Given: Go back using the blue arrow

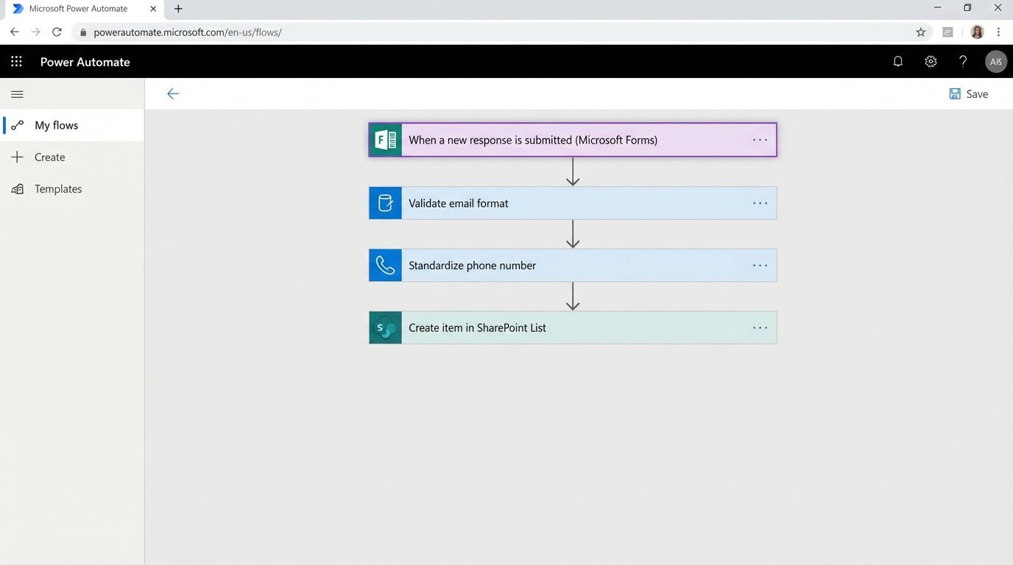Looking at the screenshot, I should click(x=173, y=94).
